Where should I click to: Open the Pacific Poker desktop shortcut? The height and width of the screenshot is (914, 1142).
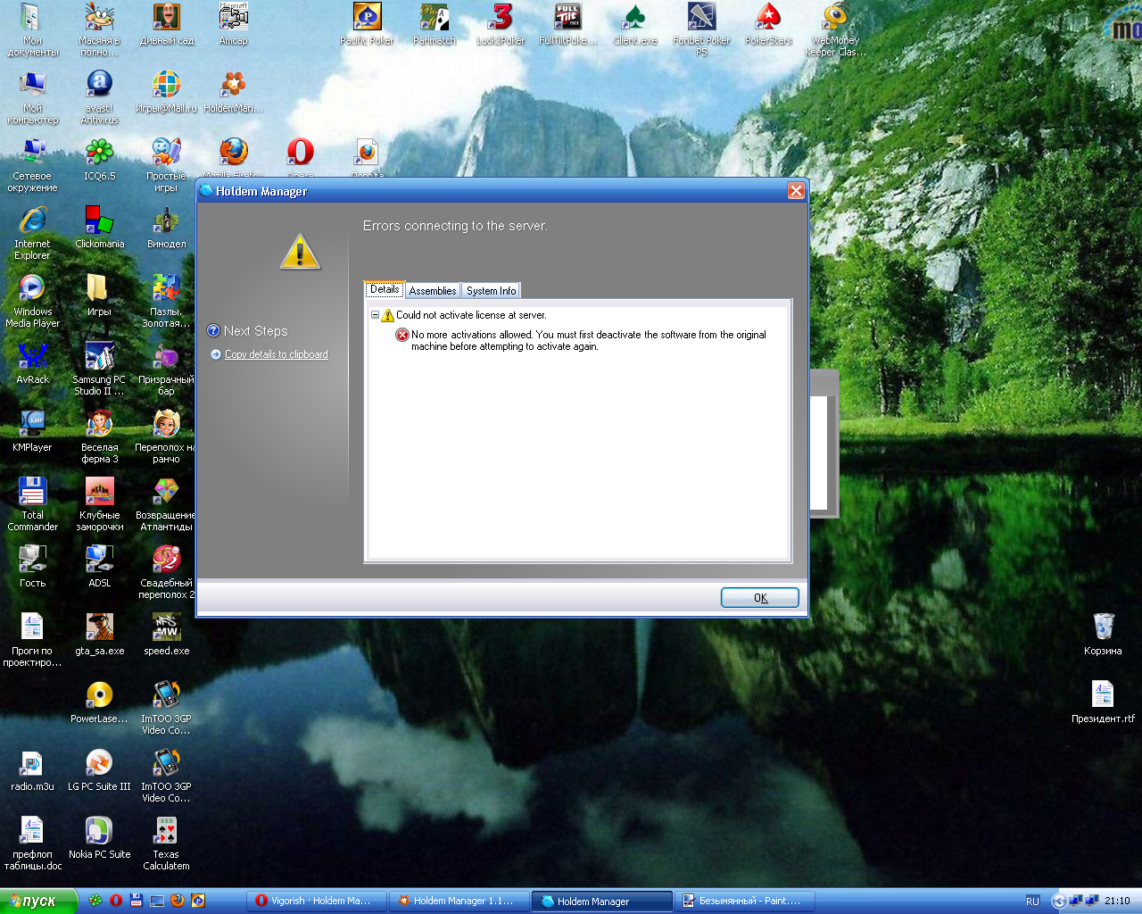coord(367,18)
